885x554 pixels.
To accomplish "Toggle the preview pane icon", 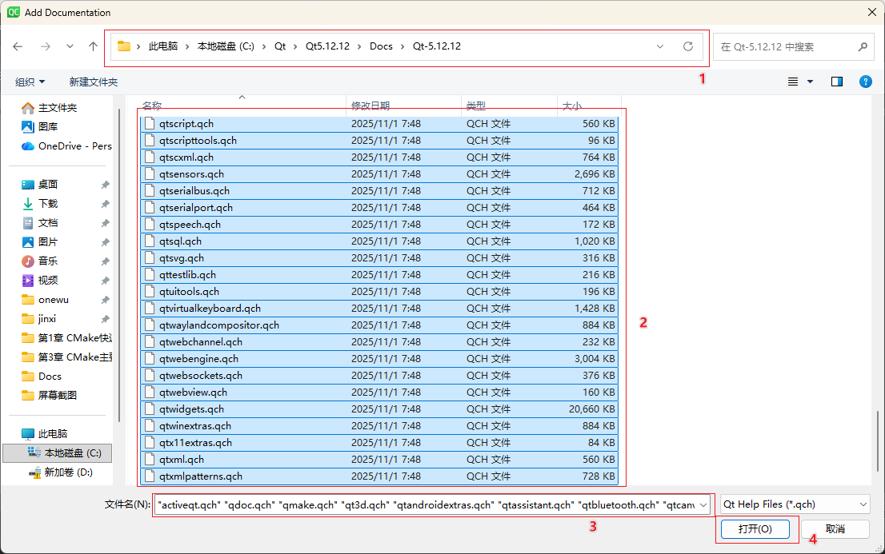I will tap(836, 82).
